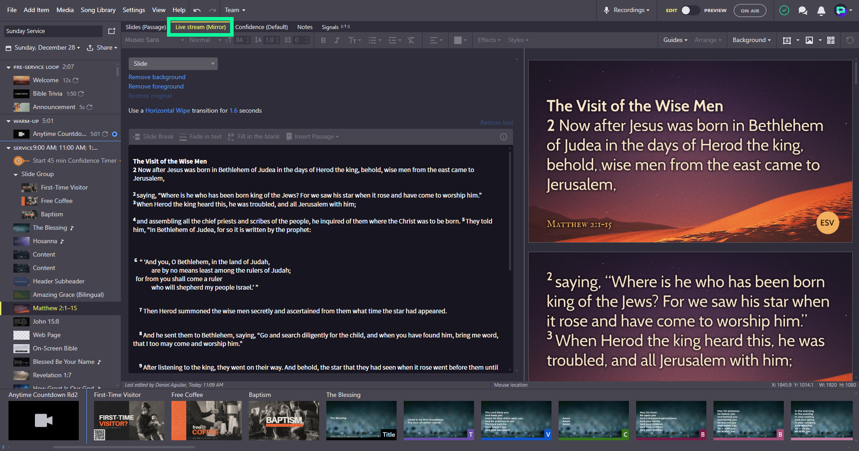Open the Background dropdown

pos(752,40)
